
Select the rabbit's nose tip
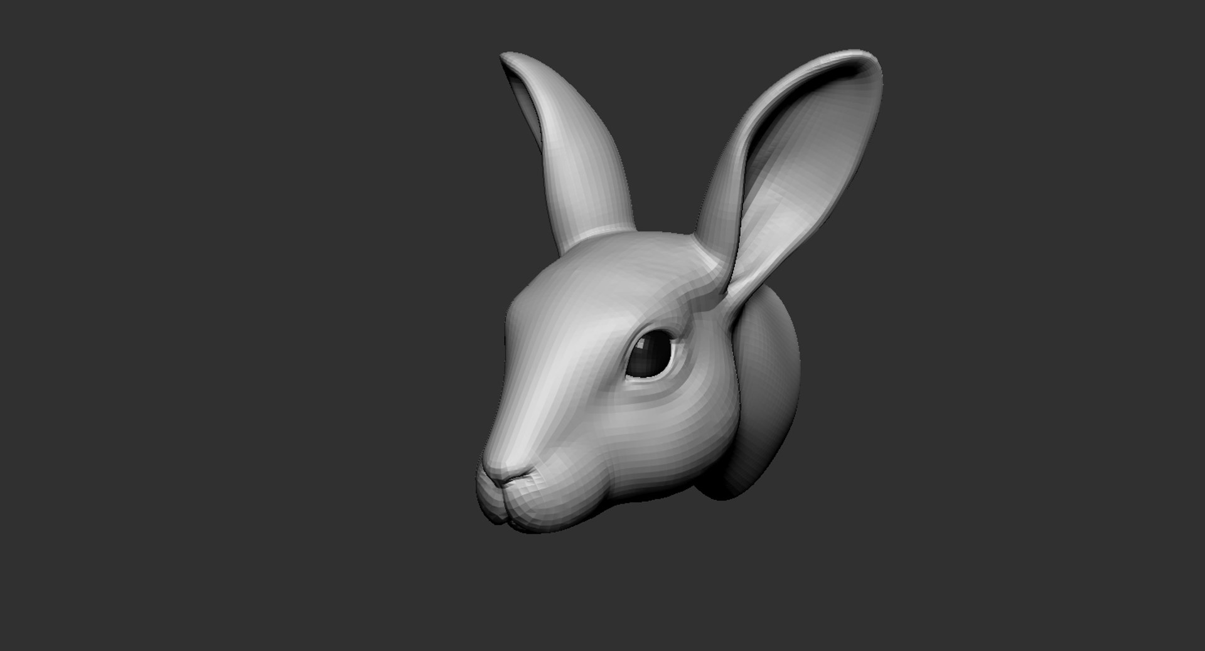(496, 472)
